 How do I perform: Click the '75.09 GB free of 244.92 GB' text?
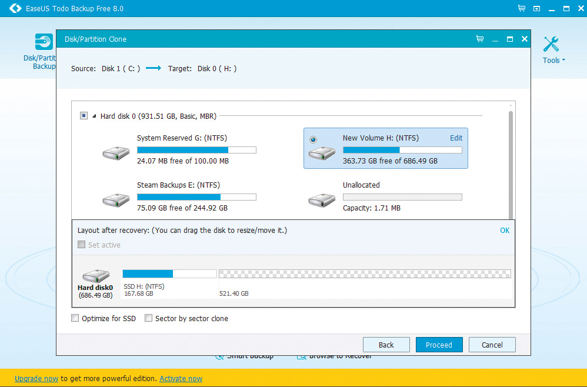(182, 208)
